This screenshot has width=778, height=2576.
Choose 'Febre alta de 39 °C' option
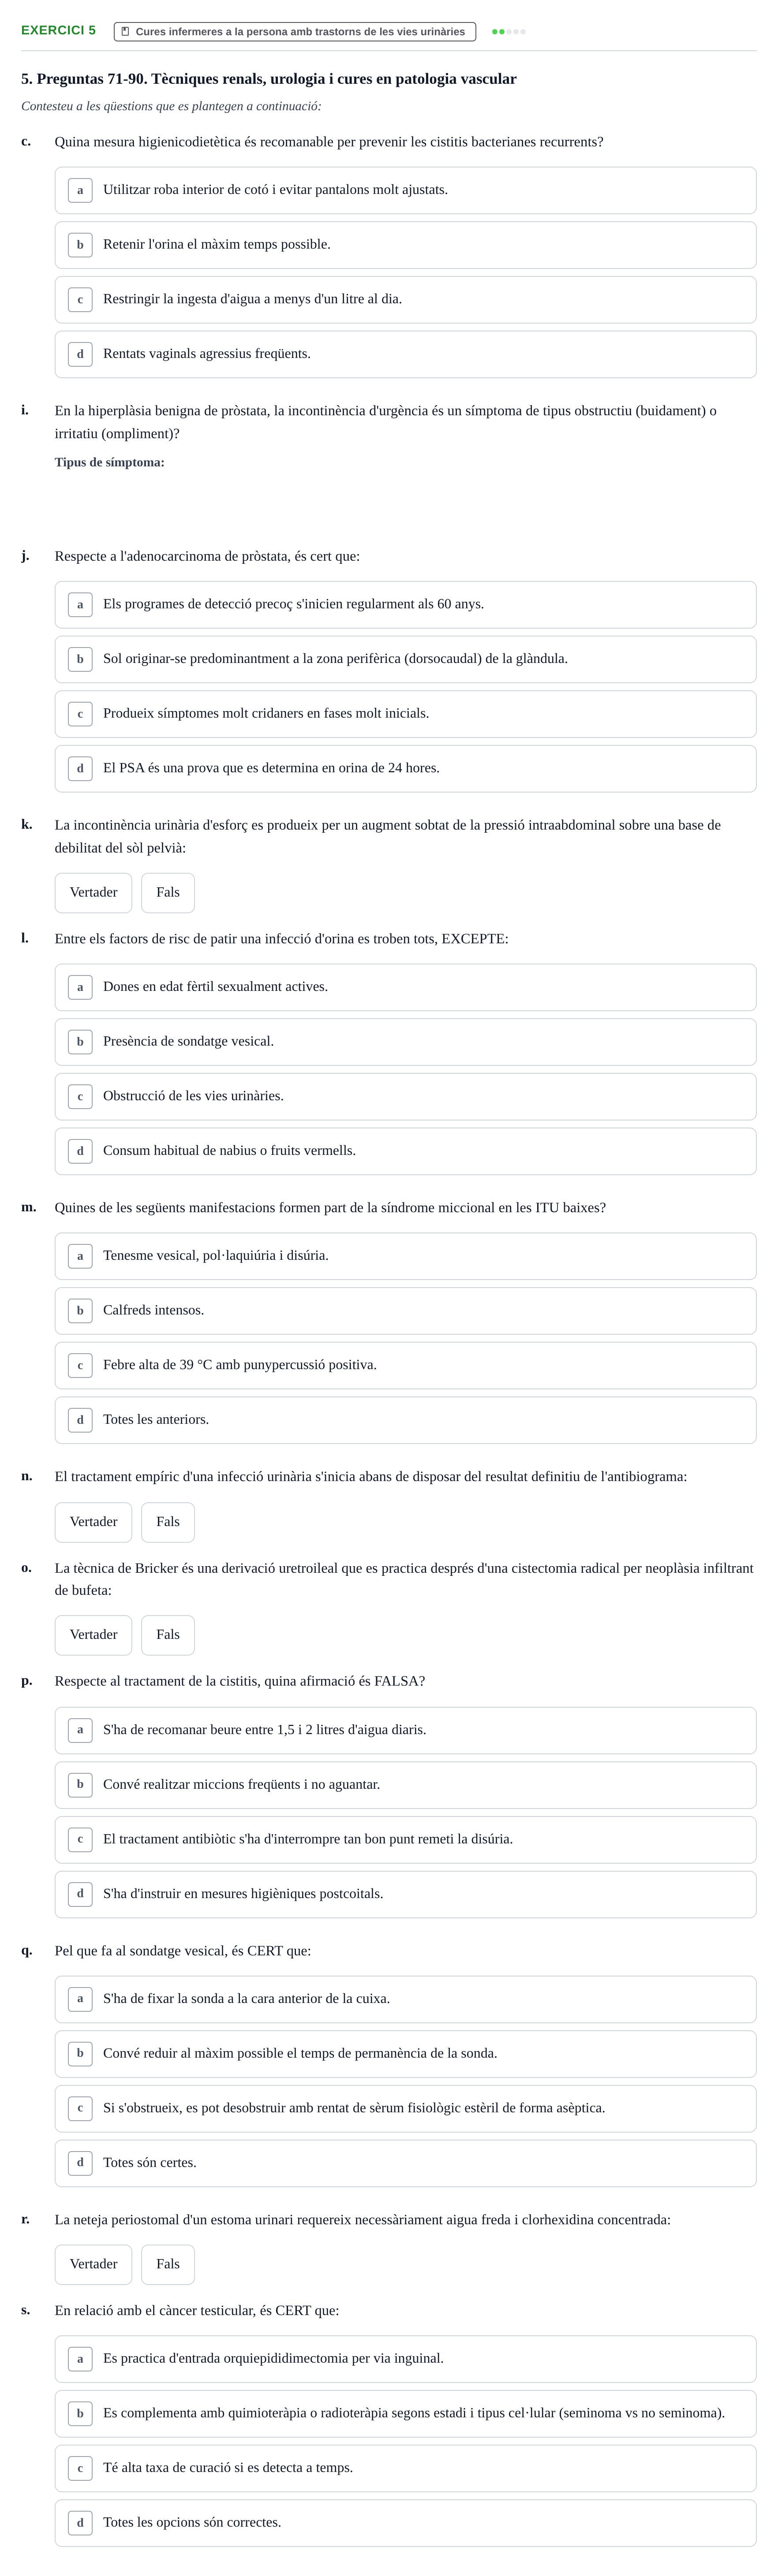[405, 1365]
